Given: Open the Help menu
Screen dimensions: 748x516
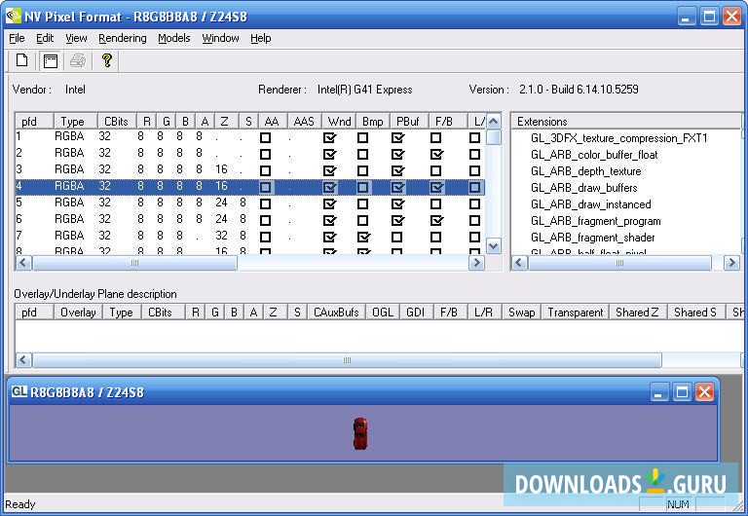Looking at the screenshot, I should (x=260, y=38).
